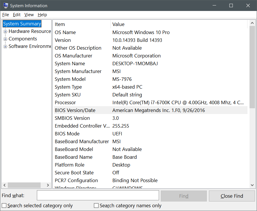Viewport: 257px width, 211px height.
Task: Click the value 255.255
Action: click(121, 126)
